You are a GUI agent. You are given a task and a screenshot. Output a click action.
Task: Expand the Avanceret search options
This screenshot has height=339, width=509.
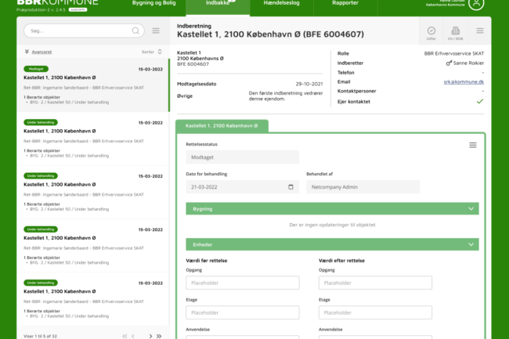(x=39, y=51)
